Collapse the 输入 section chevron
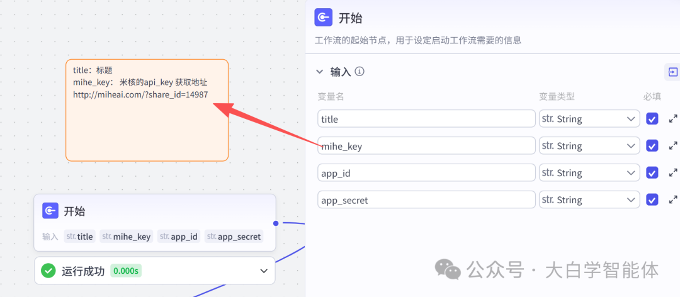The height and width of the screenshot is (297, 680). point(320,72)
